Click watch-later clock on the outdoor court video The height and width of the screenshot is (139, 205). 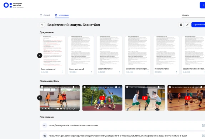tap(116, 87)
